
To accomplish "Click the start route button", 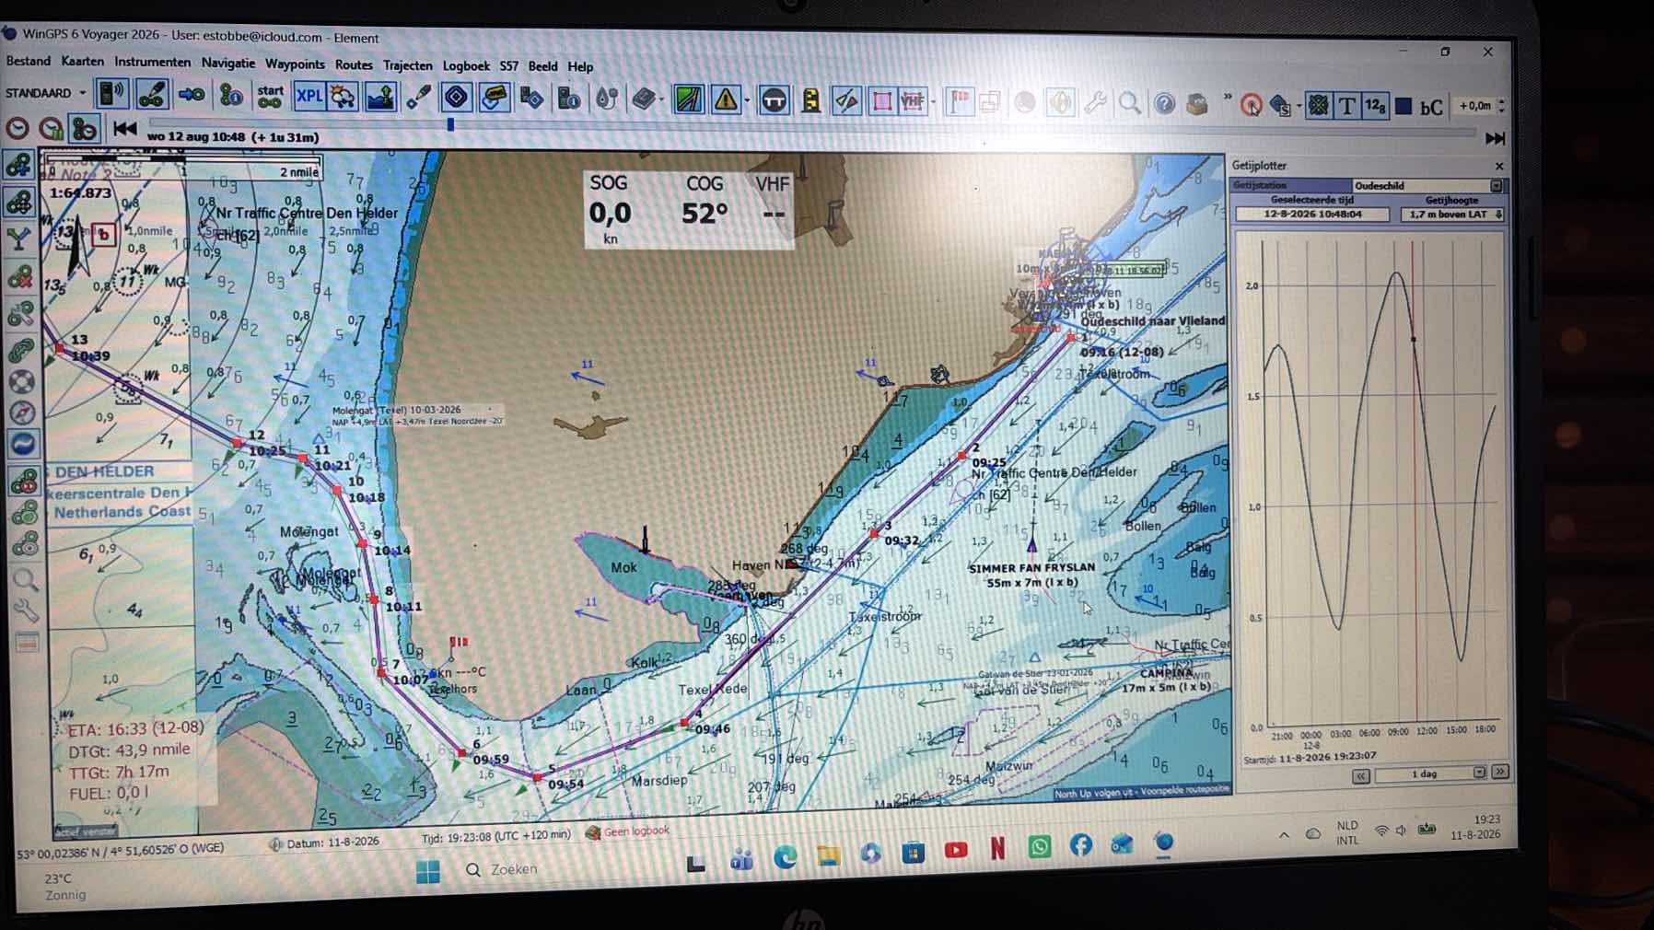I will pyautogui.click(x=270, y=96).
